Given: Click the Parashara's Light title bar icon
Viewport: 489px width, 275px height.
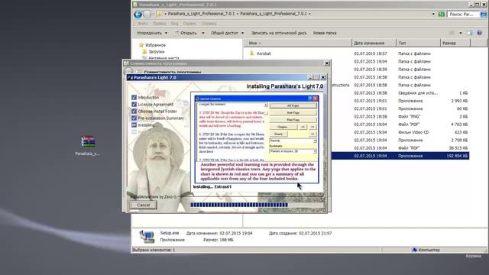Looking at the screenshot, I should [x=130, y=77].
